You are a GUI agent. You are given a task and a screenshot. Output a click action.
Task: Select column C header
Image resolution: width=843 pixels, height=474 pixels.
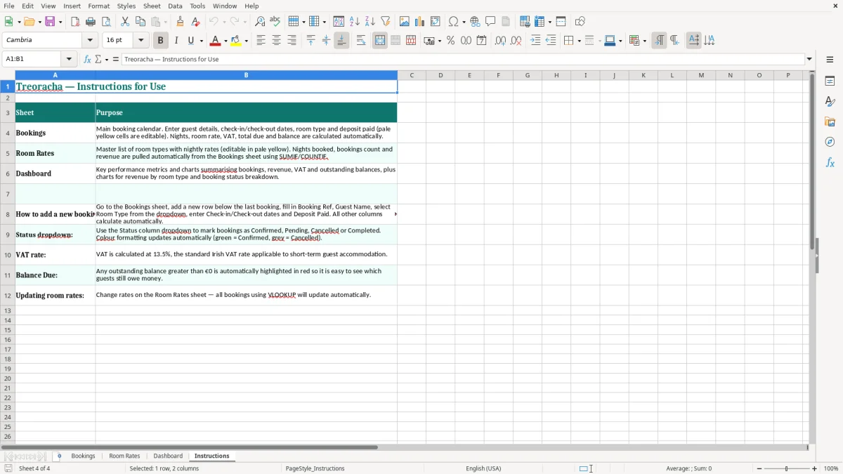click(x=412, y=75)
